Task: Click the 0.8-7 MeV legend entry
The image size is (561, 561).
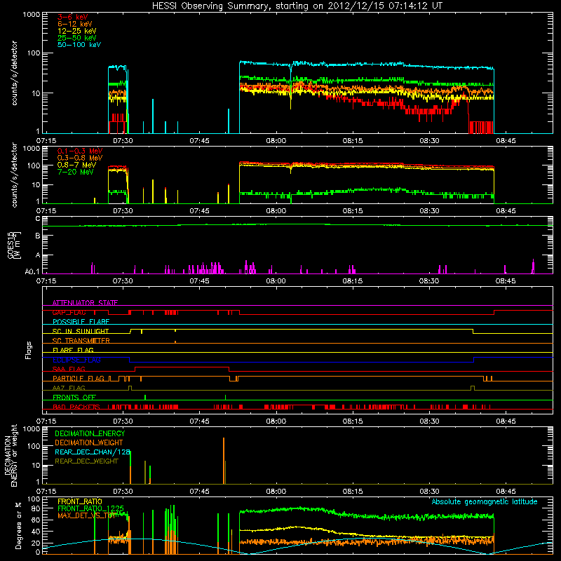Action: pos(77,165)
